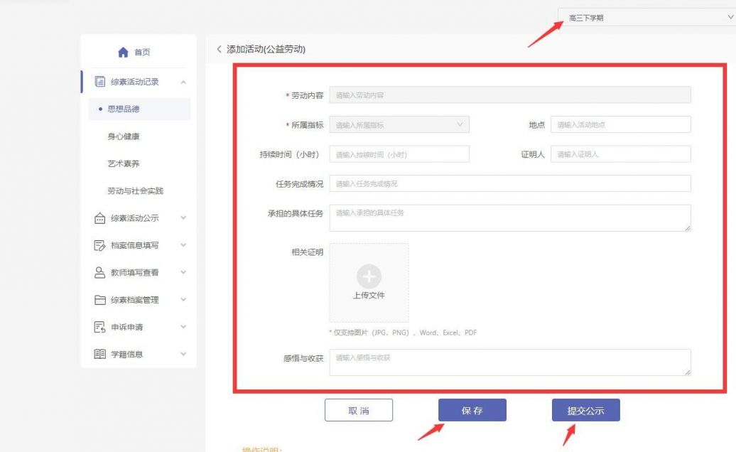Click the 劳动内容 input field
The height and width of the screenshot is (452, 736).
(x=509, y=94)
